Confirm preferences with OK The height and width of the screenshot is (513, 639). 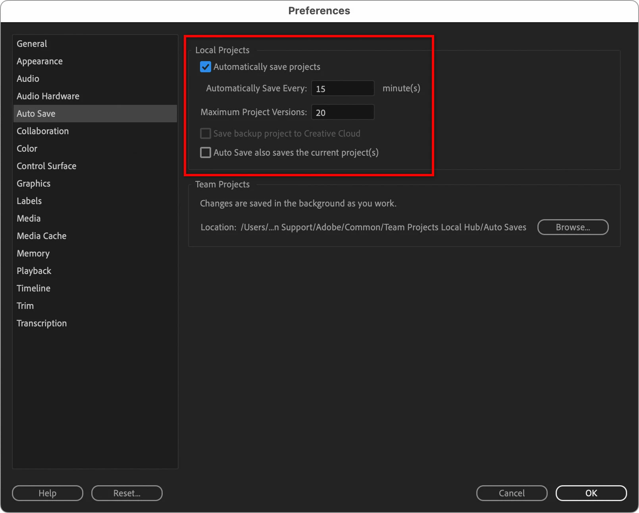click(x=591, y=493)
